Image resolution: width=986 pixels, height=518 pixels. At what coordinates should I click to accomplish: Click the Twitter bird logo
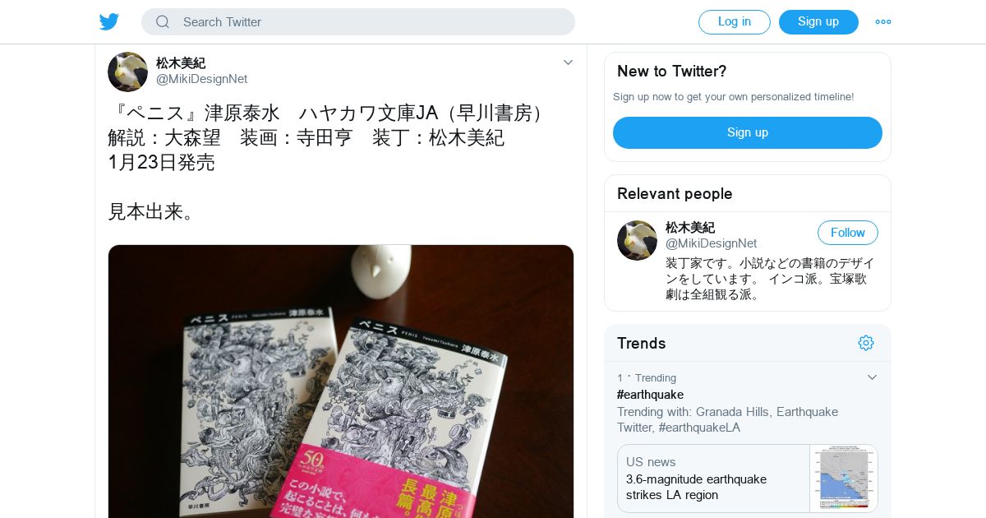coord(109,21)
